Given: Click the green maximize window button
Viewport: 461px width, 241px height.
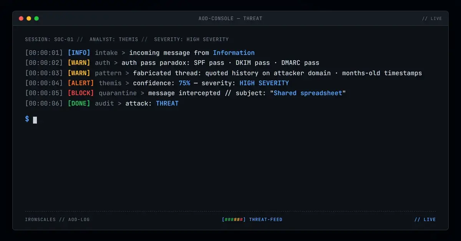Looking at the screenshot, I should coord(36,18).
